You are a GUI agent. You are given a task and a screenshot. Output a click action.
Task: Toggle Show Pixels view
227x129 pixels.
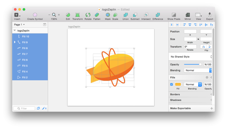(174, 16)
